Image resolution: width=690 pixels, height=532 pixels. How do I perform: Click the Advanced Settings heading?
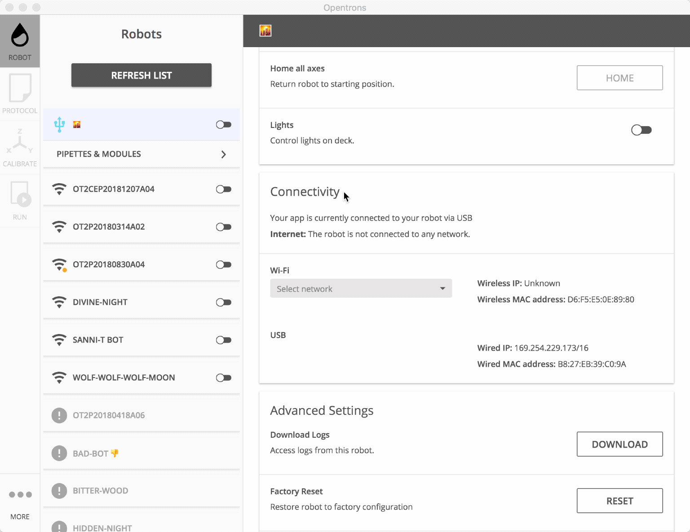click(322, 410)
